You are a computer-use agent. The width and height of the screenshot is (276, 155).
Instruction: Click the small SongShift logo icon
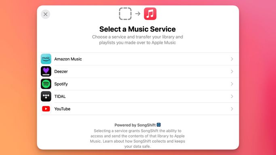(158, 125)
